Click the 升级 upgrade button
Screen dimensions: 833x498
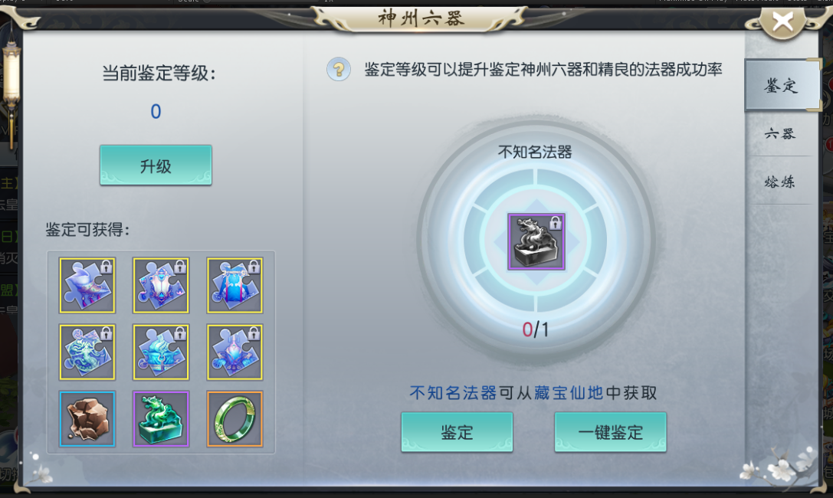[x=156, y=165]
